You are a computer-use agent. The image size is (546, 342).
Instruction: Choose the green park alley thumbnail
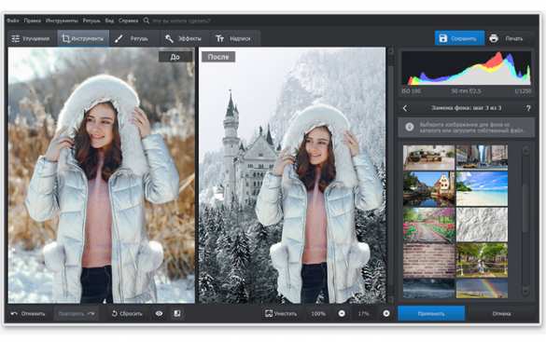click(482, 260)
